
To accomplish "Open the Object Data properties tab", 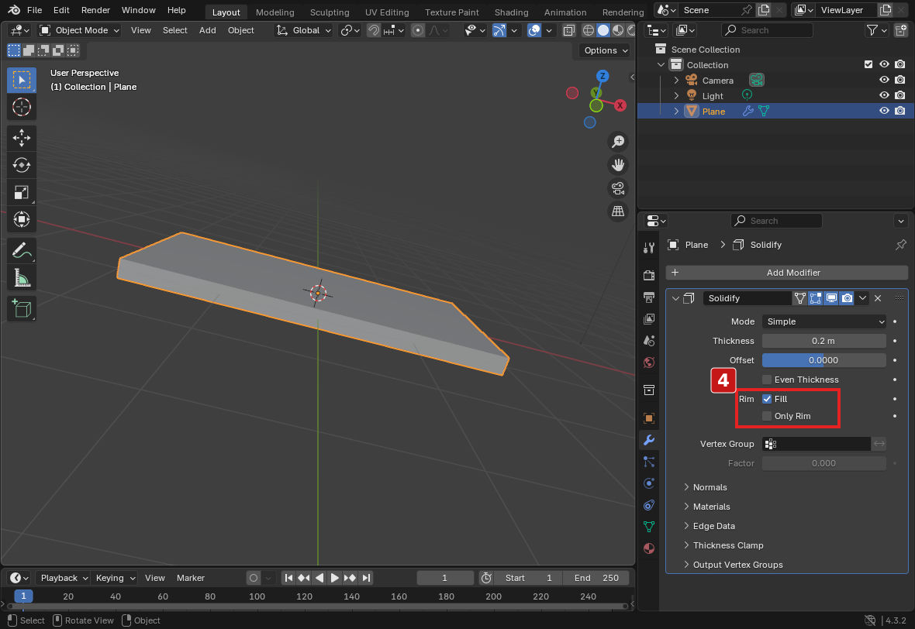I will (649, 527).
